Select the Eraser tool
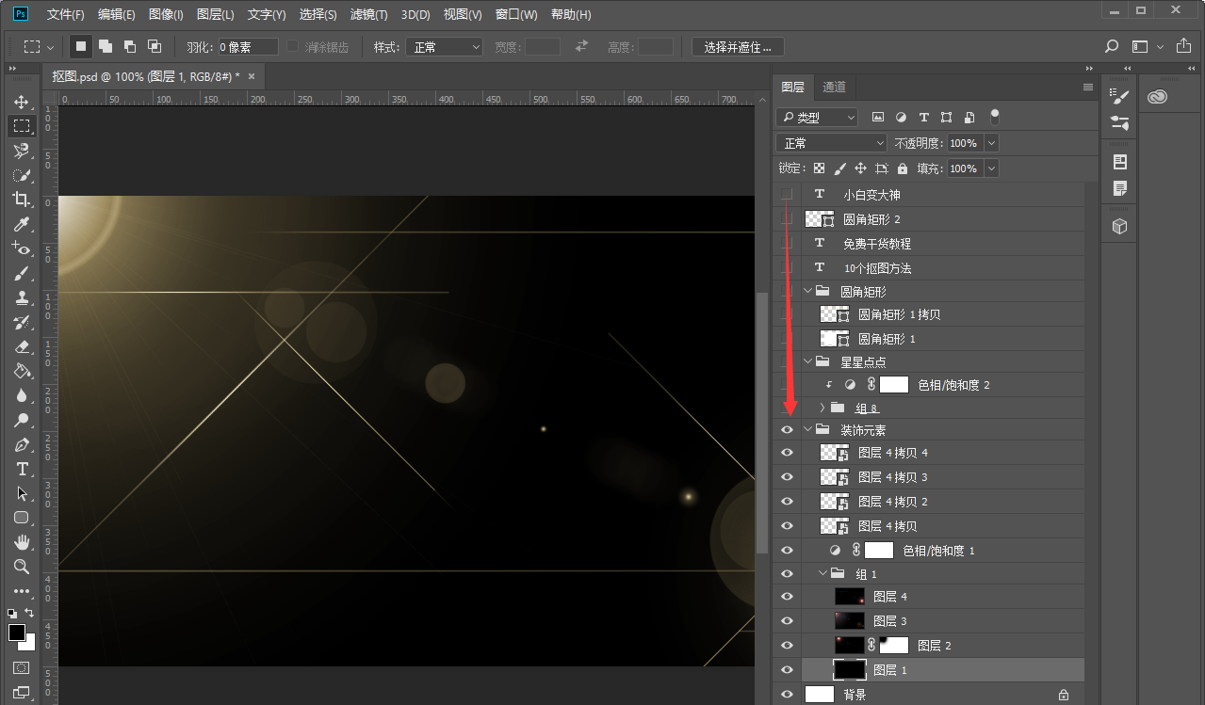 pos(21,346)
